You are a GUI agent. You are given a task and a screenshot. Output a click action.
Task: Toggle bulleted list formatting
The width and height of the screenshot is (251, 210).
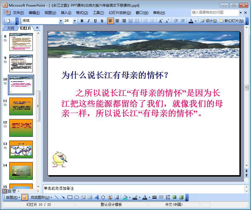[152, 21]
